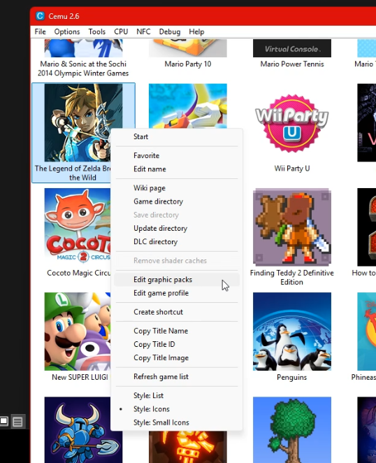The width and height of the screenshot is (376, 463).
Task: Open the Game directory entry
Action: pyautogui.click(x=177, y=201)
